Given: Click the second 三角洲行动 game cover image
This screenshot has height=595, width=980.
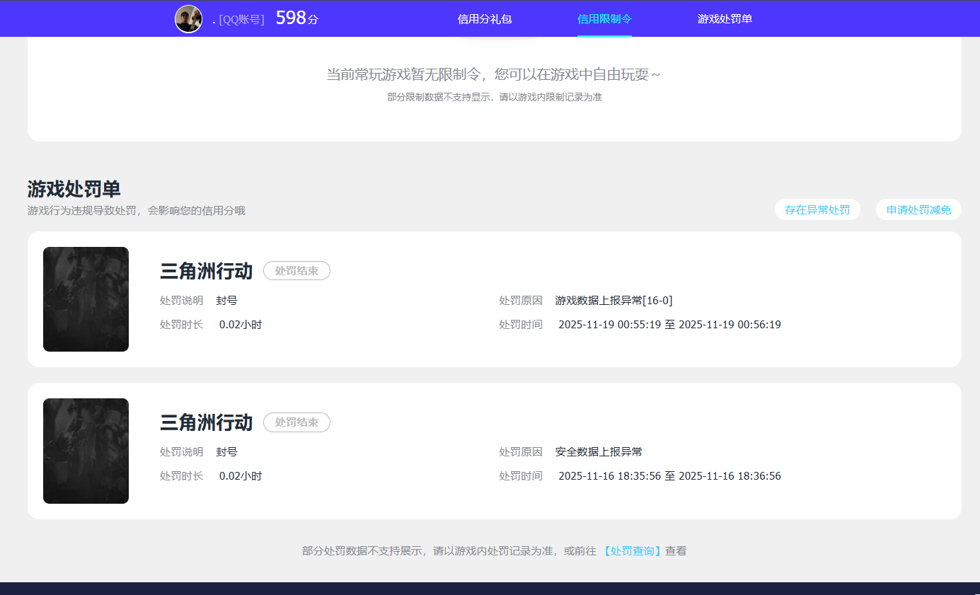Looking at the screenshot, I should pyautogui.click(x=86, y=451).
